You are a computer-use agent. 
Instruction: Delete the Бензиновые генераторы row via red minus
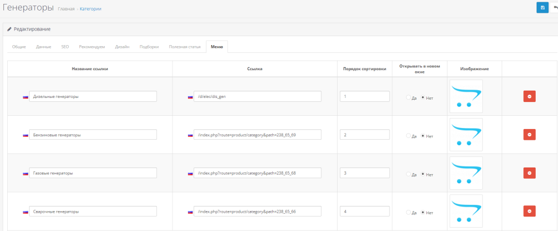point(529,135)
